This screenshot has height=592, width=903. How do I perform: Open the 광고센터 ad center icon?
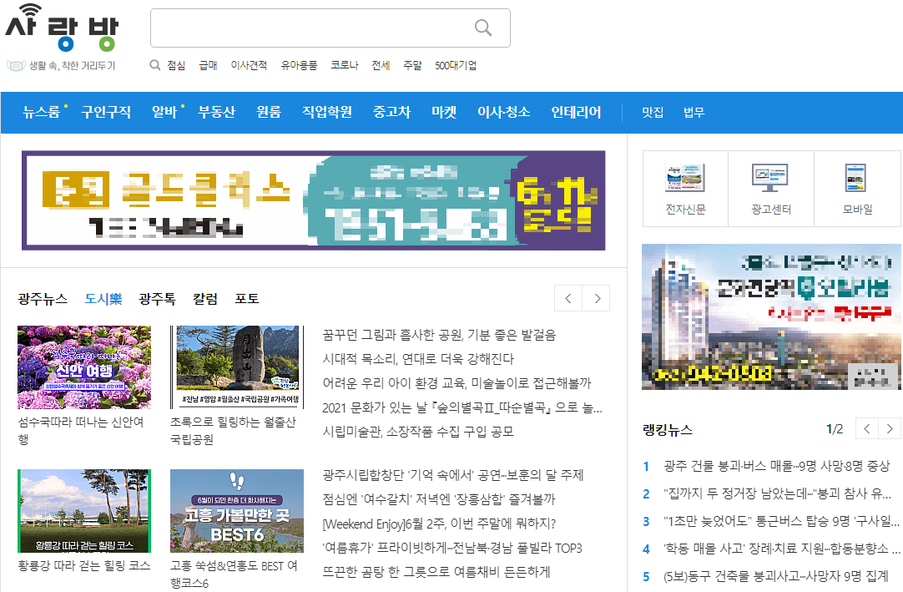pos(770,177)
